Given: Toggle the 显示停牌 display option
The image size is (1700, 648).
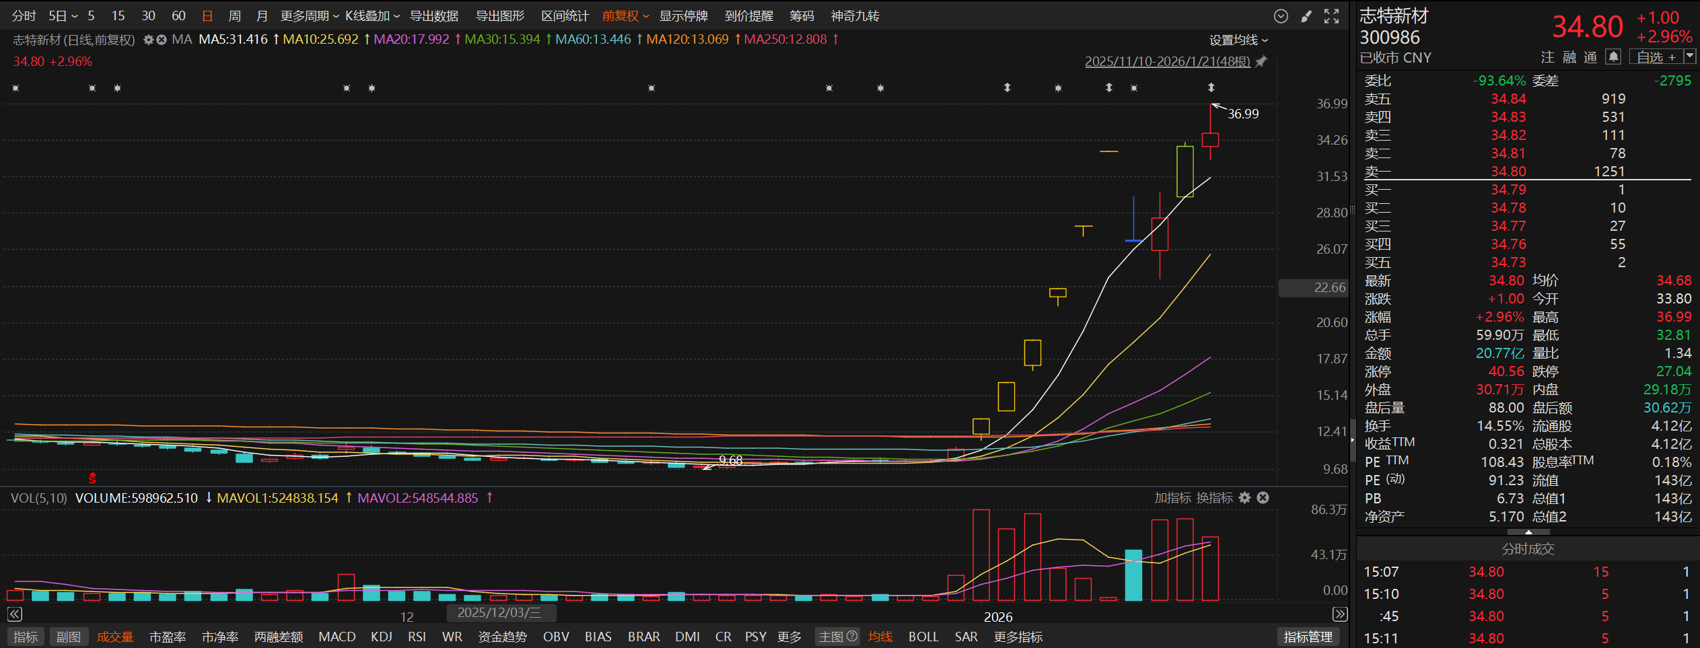Looking at the screenshot, I should coord(683,16).
